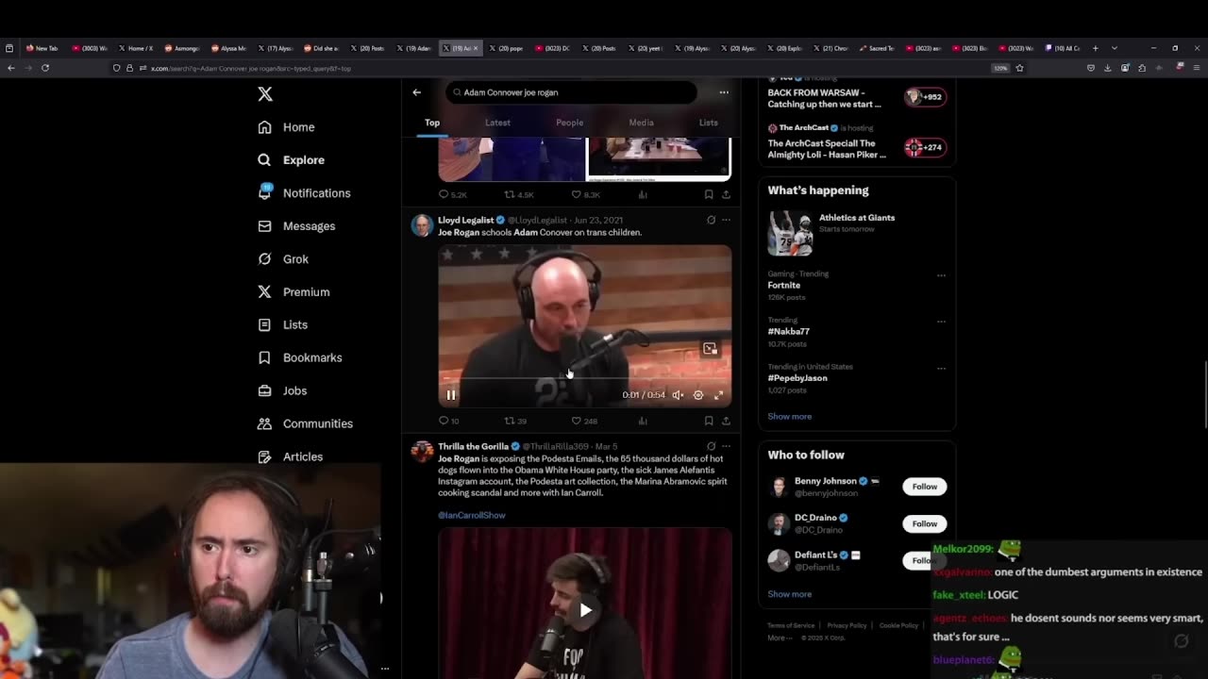Open Messages in the sidebar
This screenshot has height=679, width=1208.
(x=296, y=226)
